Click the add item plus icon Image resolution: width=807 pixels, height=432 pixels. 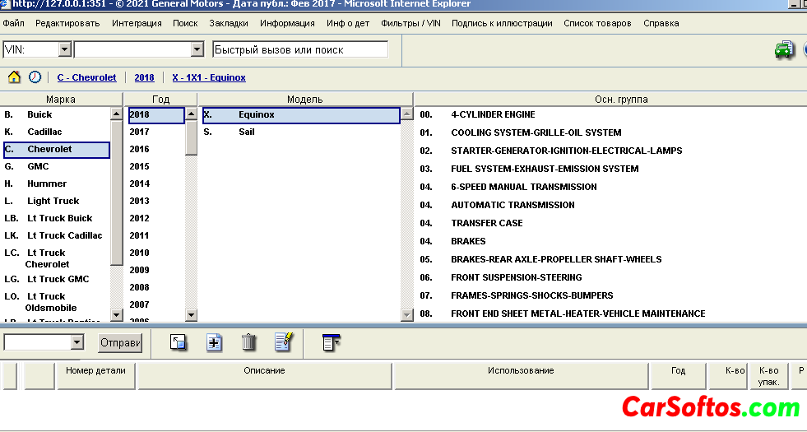[214, 342]
